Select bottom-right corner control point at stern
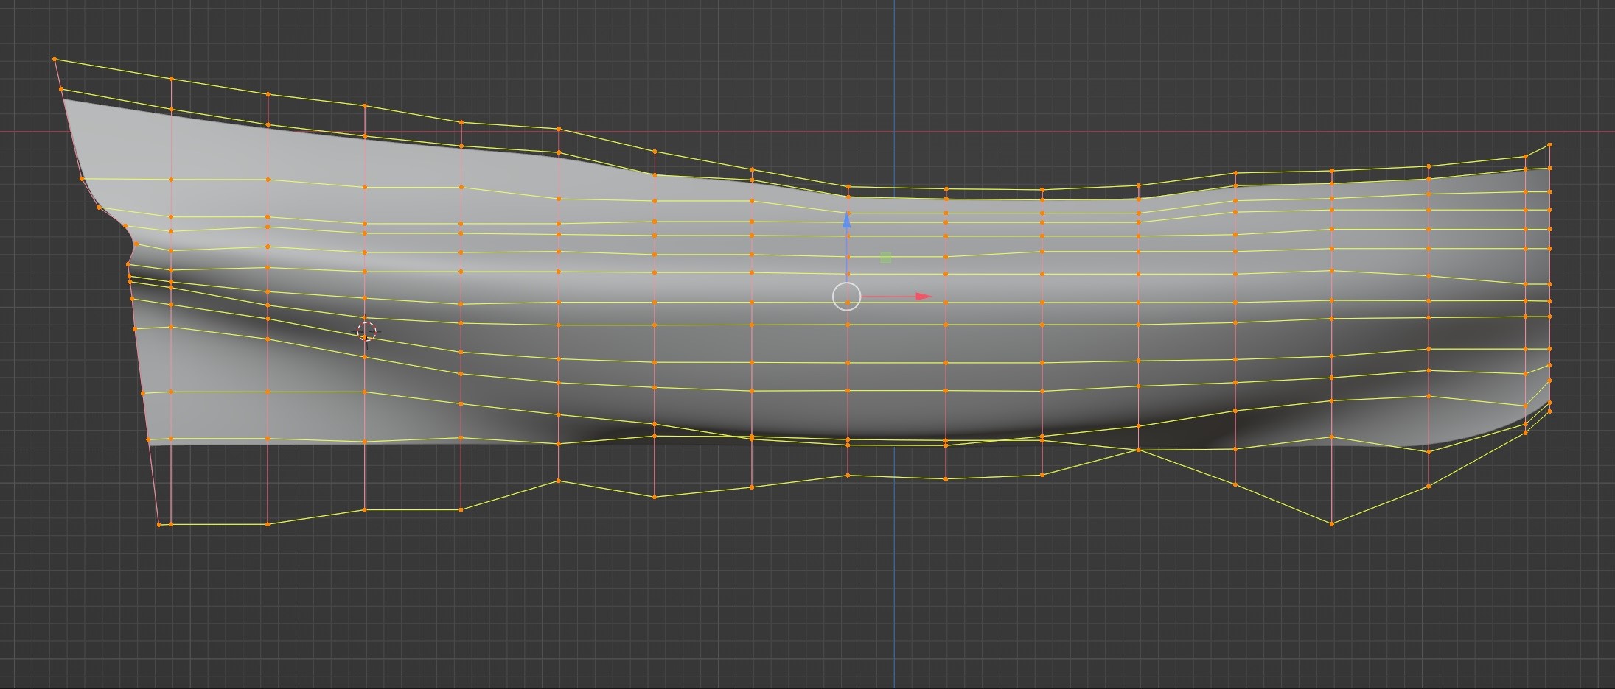 pyautogui.click(x=1549, y=411)
